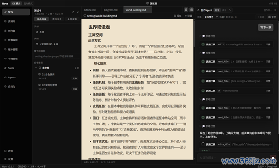Click the activity pulse icon in 创作Agent header
279x168 pixels.
[x=230, y=10]
